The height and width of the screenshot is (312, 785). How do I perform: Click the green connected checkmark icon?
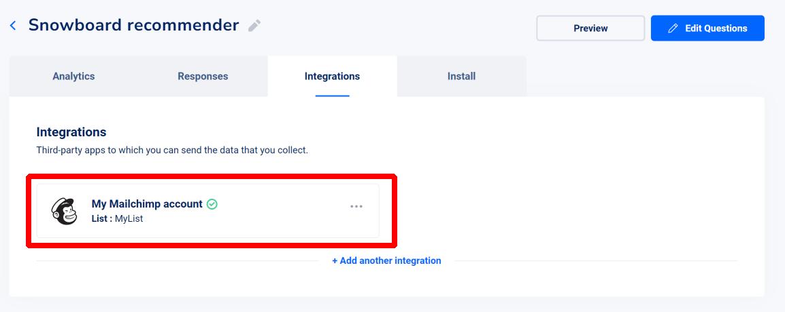pos(212,203)
